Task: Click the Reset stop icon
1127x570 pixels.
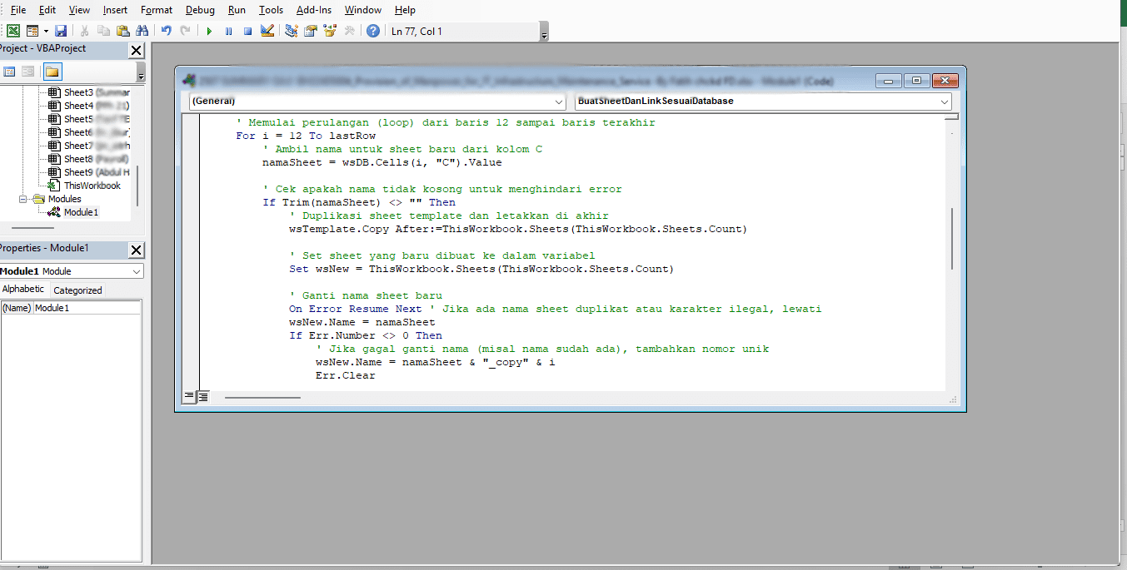Action: pos(247,31)
